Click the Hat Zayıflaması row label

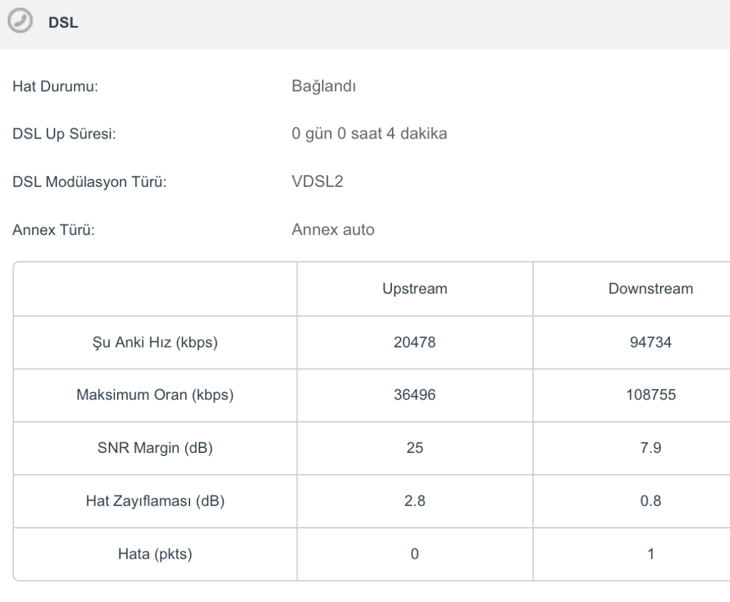pyautogui.click(x=155, y=501)
